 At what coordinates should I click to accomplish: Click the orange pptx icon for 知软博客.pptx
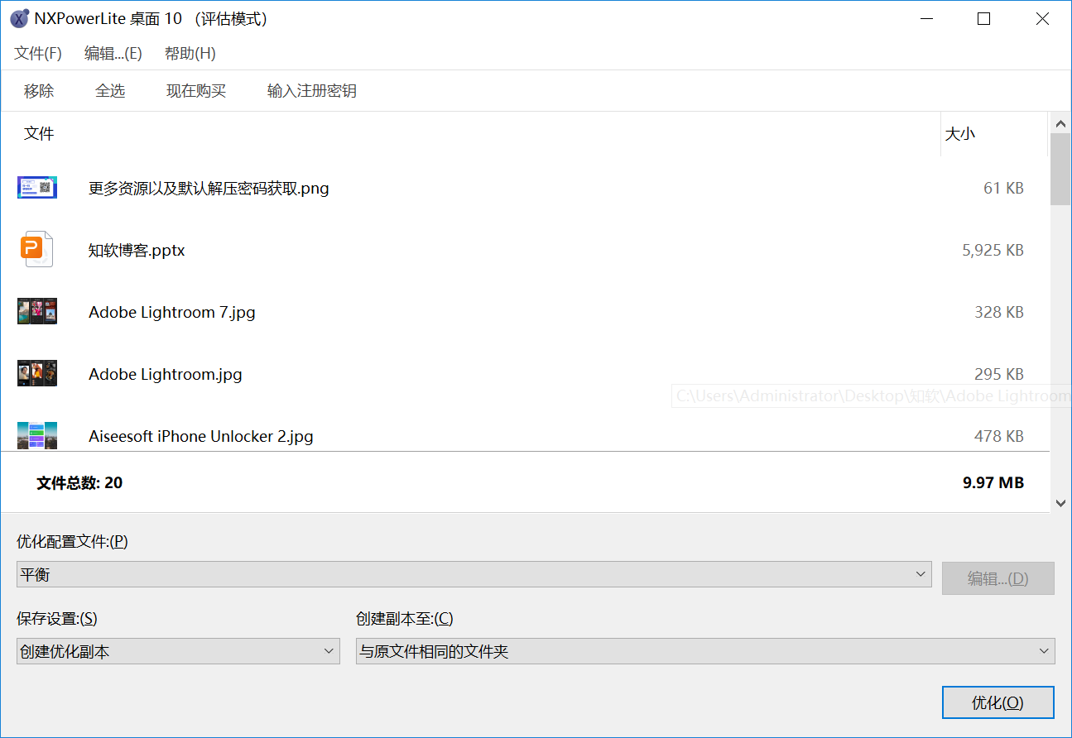tap(37, 250)
